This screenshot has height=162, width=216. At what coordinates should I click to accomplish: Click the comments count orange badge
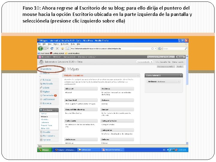click(x=55, y=95)
